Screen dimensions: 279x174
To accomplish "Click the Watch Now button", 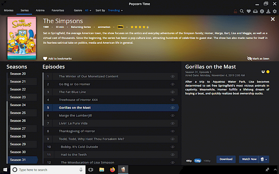I will coord(249,159).
